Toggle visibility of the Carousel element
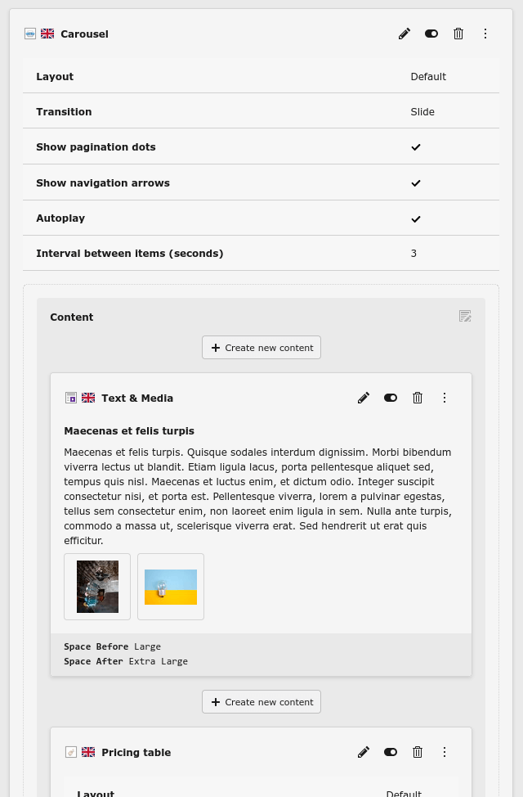This screenshot has width=523, height=797. coord(431,34)
